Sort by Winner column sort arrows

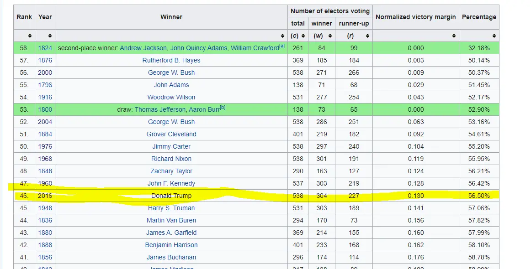pyautogui.click(x=283, y=36)
